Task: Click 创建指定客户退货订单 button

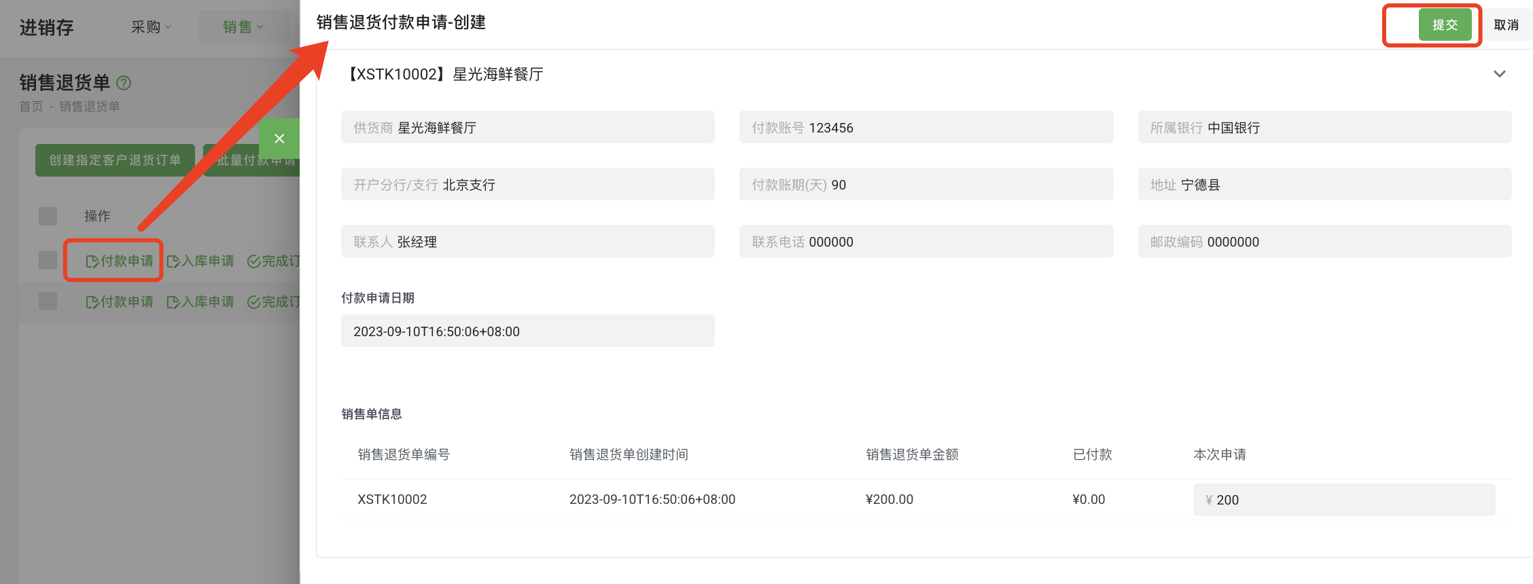Action: 115,160
